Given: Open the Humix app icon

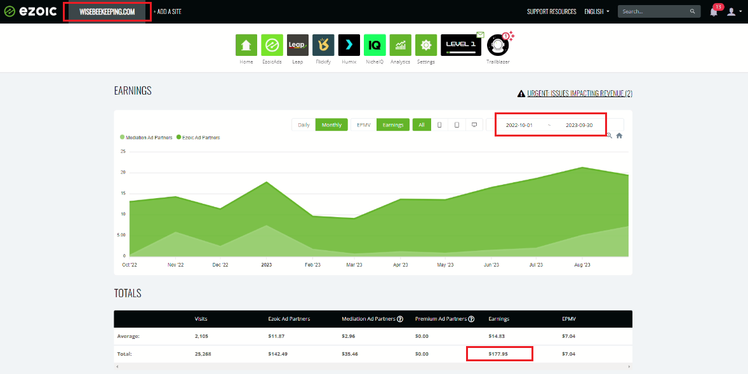Looking at the screenshot, I should coord(349,45).
